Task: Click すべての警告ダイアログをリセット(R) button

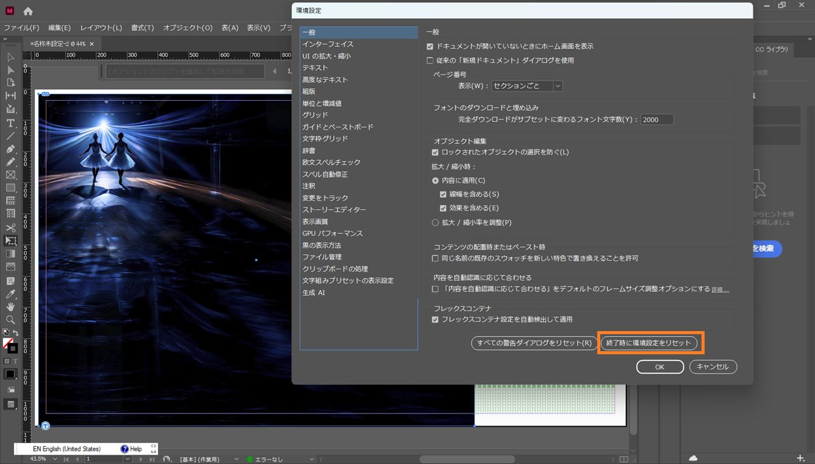Action: [x=534, y=343]
